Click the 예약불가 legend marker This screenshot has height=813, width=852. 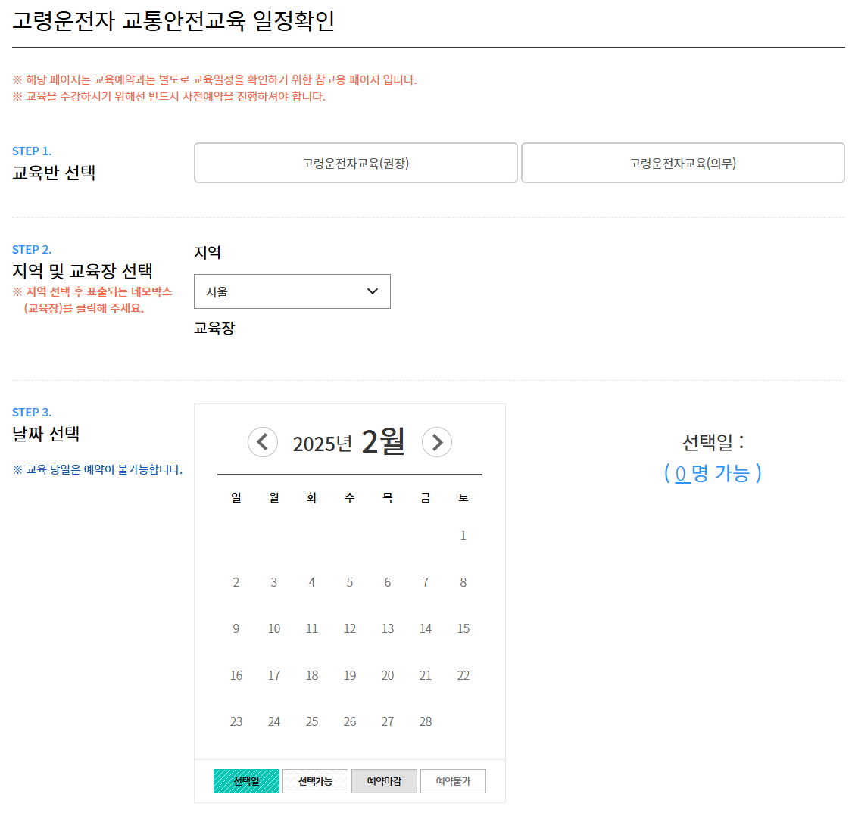(x=453, y=780)
